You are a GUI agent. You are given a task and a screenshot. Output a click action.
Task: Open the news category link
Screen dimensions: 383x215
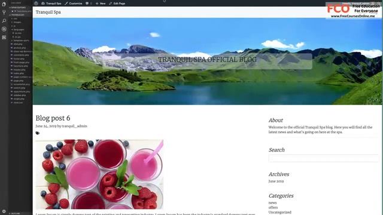pyautogui.click(x=273, y=203)
